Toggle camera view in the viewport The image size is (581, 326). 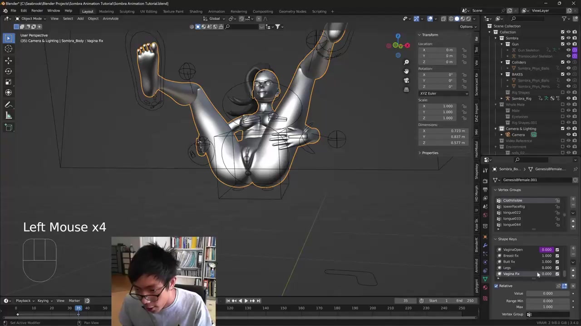[406, 80]
